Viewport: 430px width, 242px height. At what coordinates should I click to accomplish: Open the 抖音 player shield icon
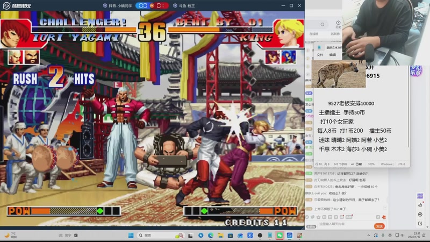point(105,5)
